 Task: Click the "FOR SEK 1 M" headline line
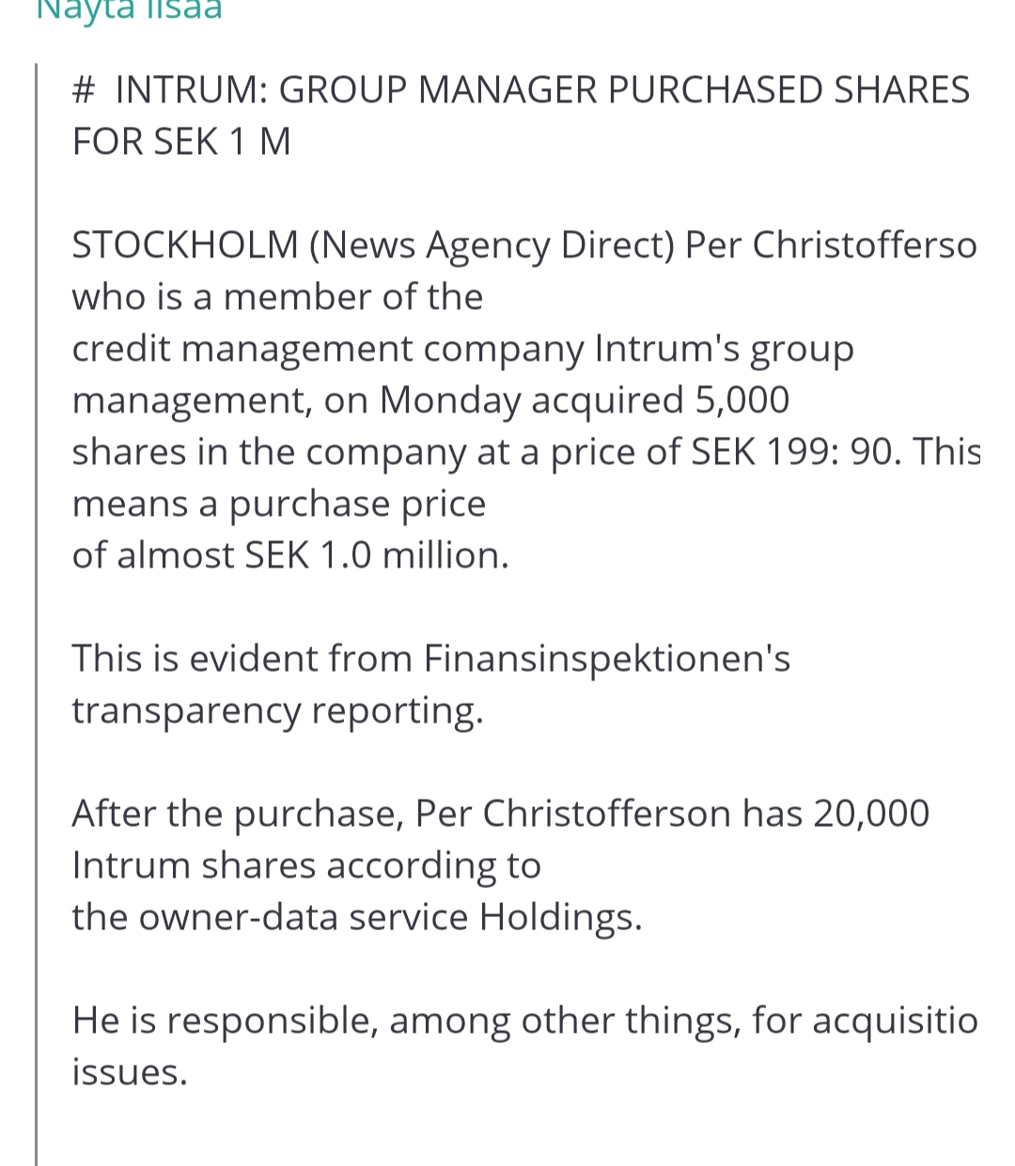point(181,142)
